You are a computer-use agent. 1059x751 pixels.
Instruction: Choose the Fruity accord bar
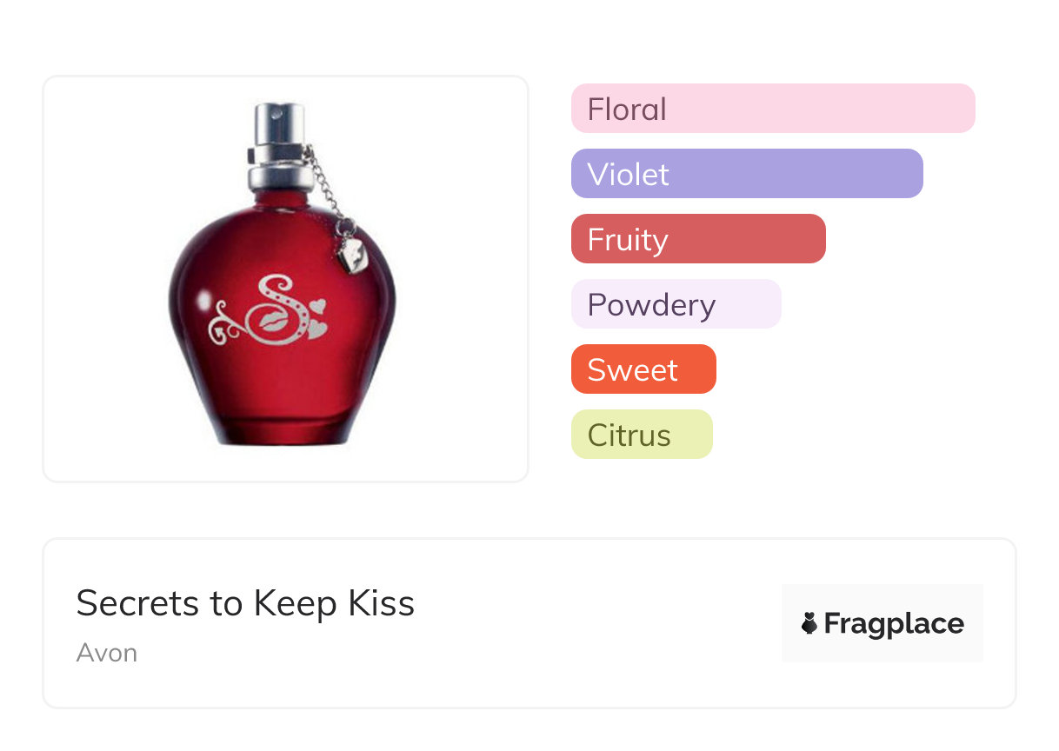pyautogui.click(x=697, y=239)
